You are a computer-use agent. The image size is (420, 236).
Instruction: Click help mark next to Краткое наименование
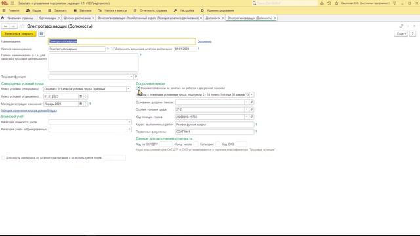click(x=108, y=49)
